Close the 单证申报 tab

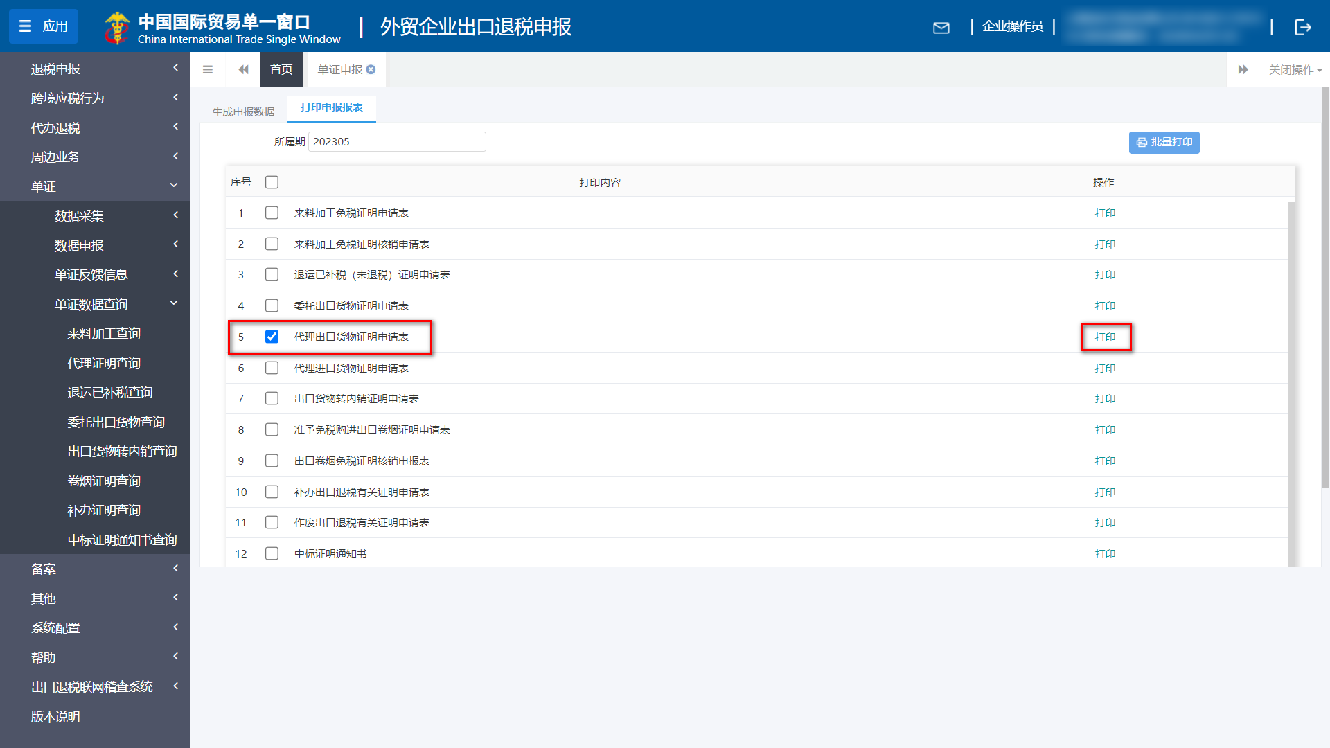(371, 69)
